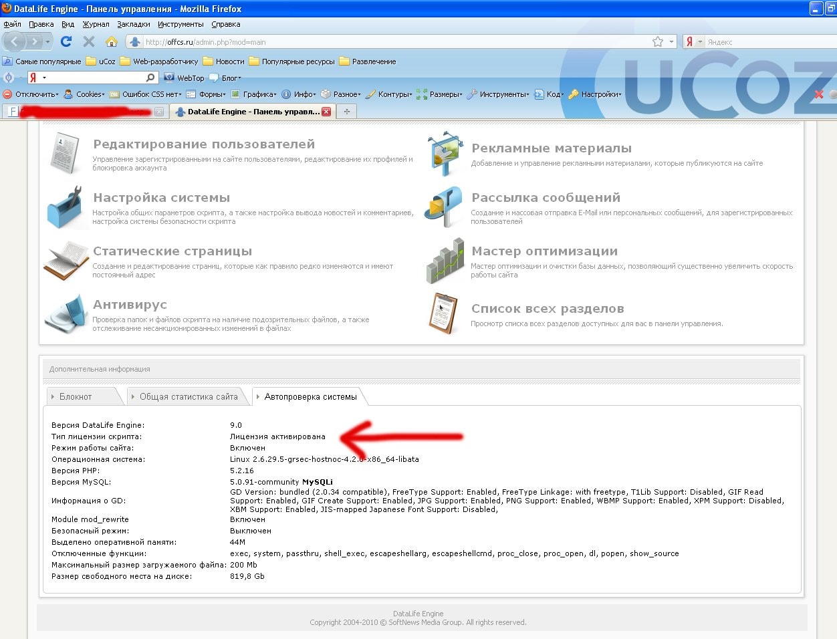The image size is (837, 639).
Task: Open the Журнал menu
Action: point(96,24)
